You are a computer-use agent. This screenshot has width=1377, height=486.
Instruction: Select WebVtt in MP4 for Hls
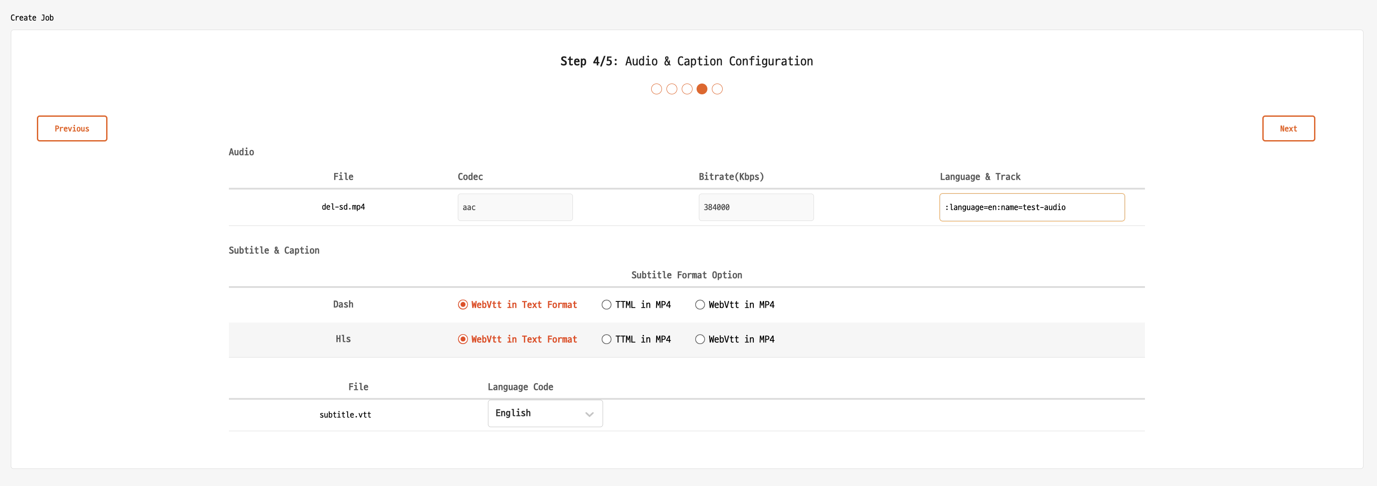[x=700, y=339]
